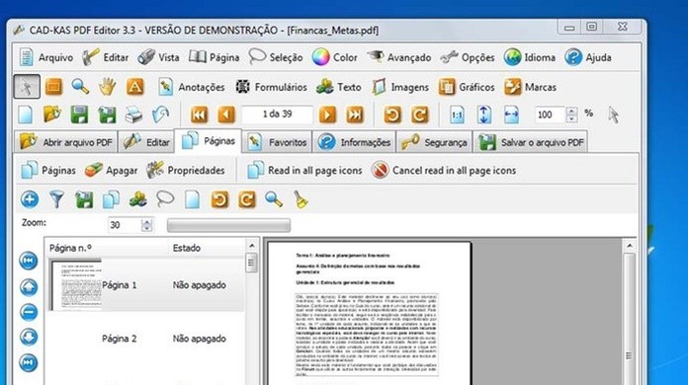Image resolution: width=688 pixels, height=385 pixels.
Task: Switch to Abrir arquivo PDF tab
Action: tap(66, 142)
